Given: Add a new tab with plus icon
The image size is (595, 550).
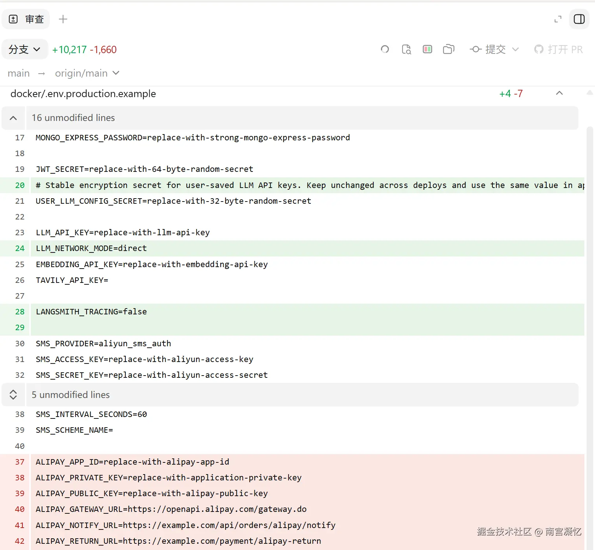Looking at the screenshot, I should (x=63, y=19).
